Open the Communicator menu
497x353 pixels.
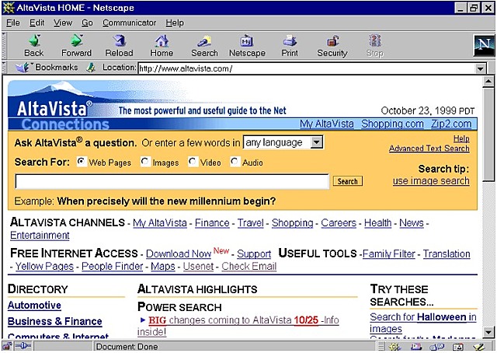(130, 23)
